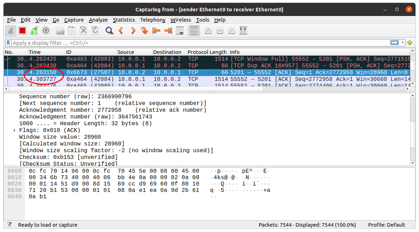Open the display filter history dropdown
The width and height of the screenshot is (419, 232).
point(403,43)
